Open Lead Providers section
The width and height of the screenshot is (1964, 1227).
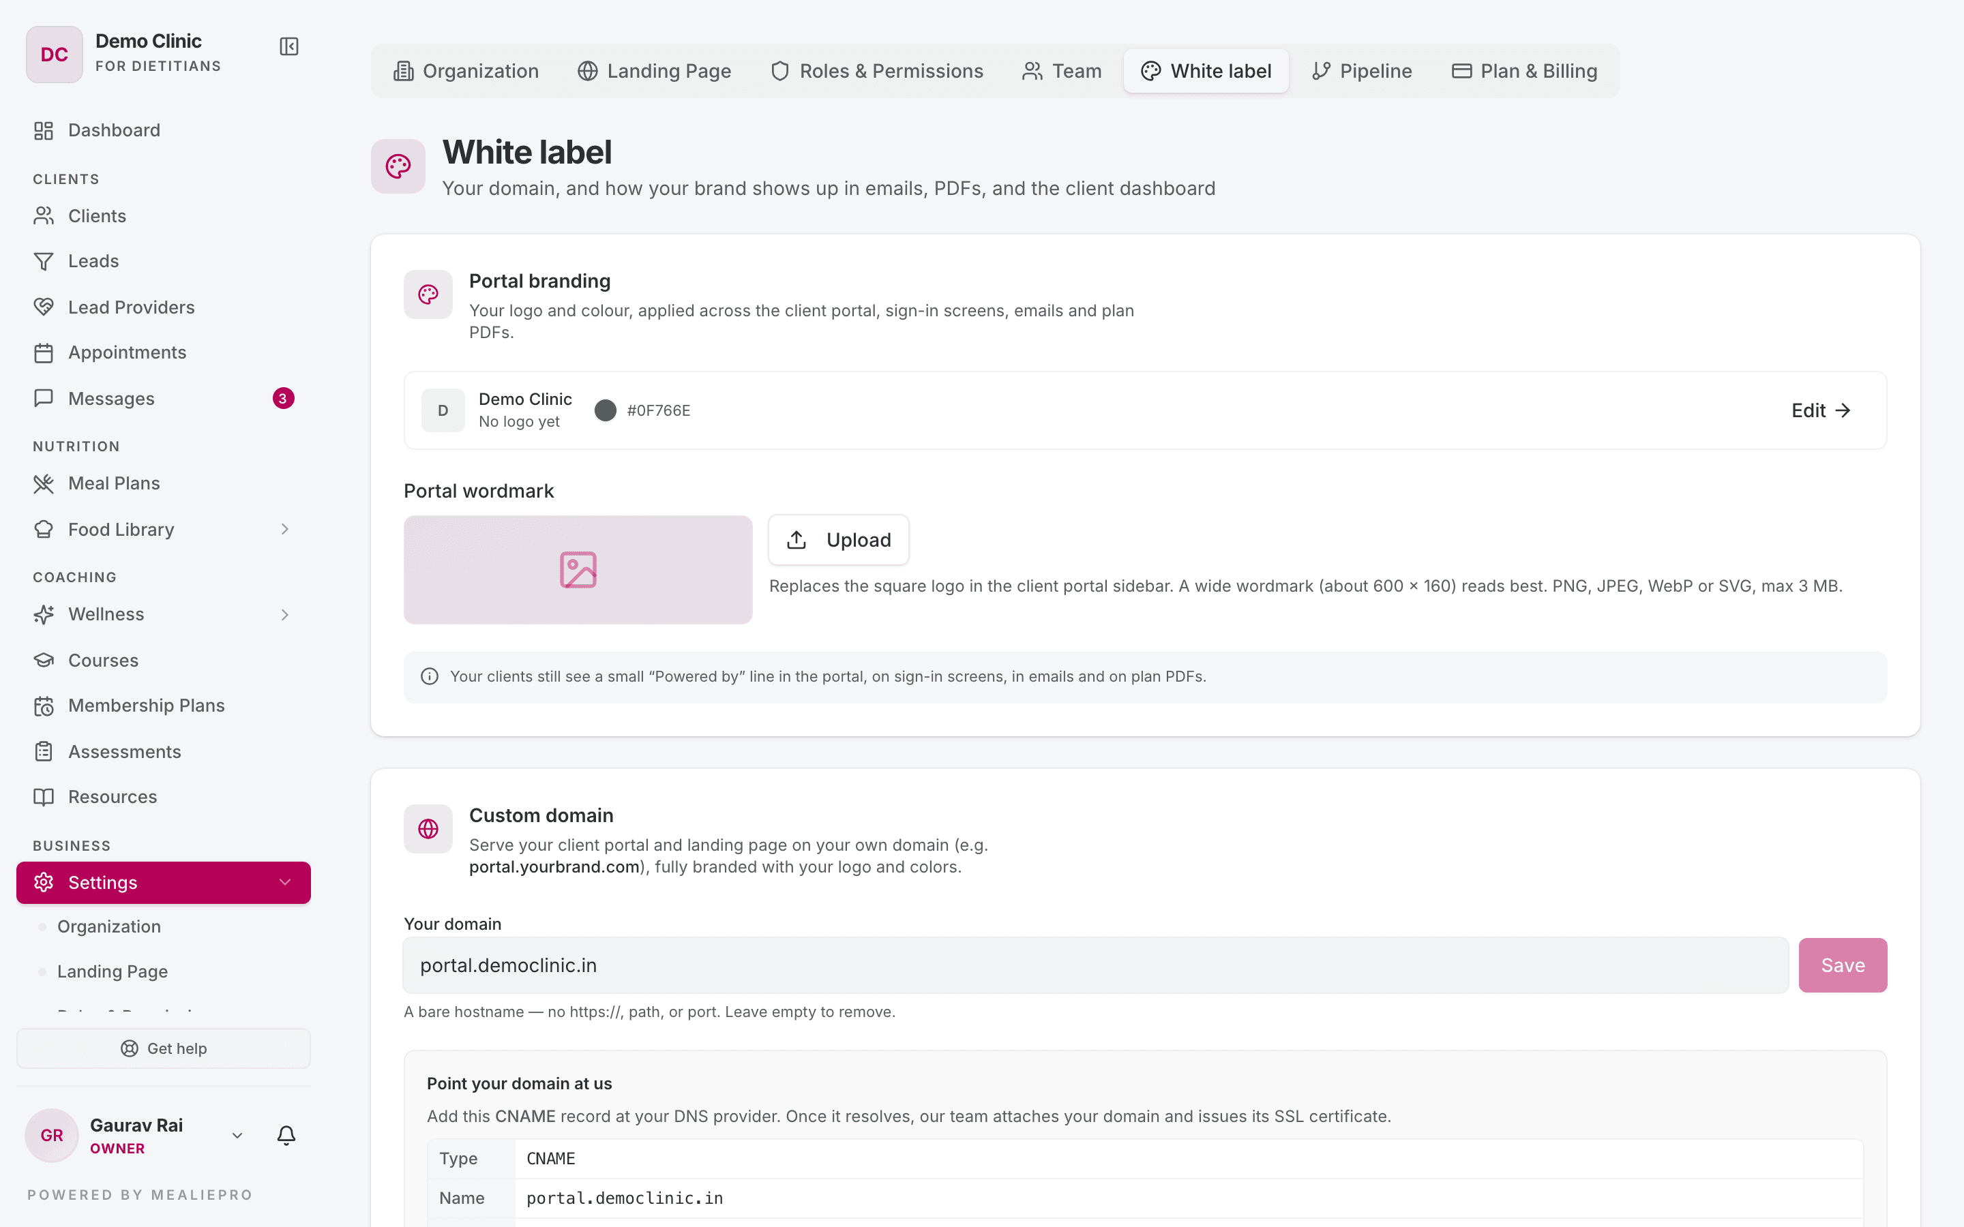coord(163,307)
